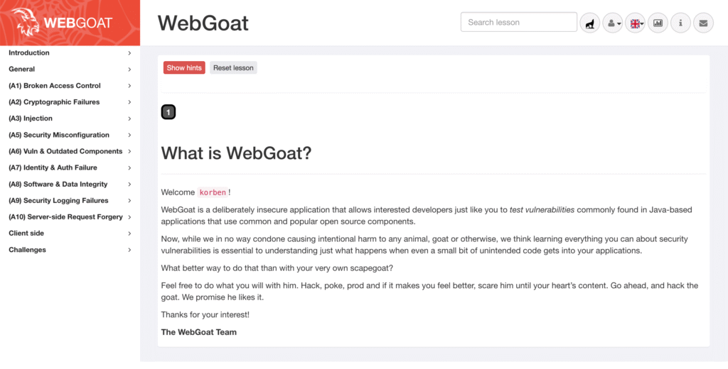Click the About info icon
This screenshot has width=728, height=369.
click(x=680, y=23)
